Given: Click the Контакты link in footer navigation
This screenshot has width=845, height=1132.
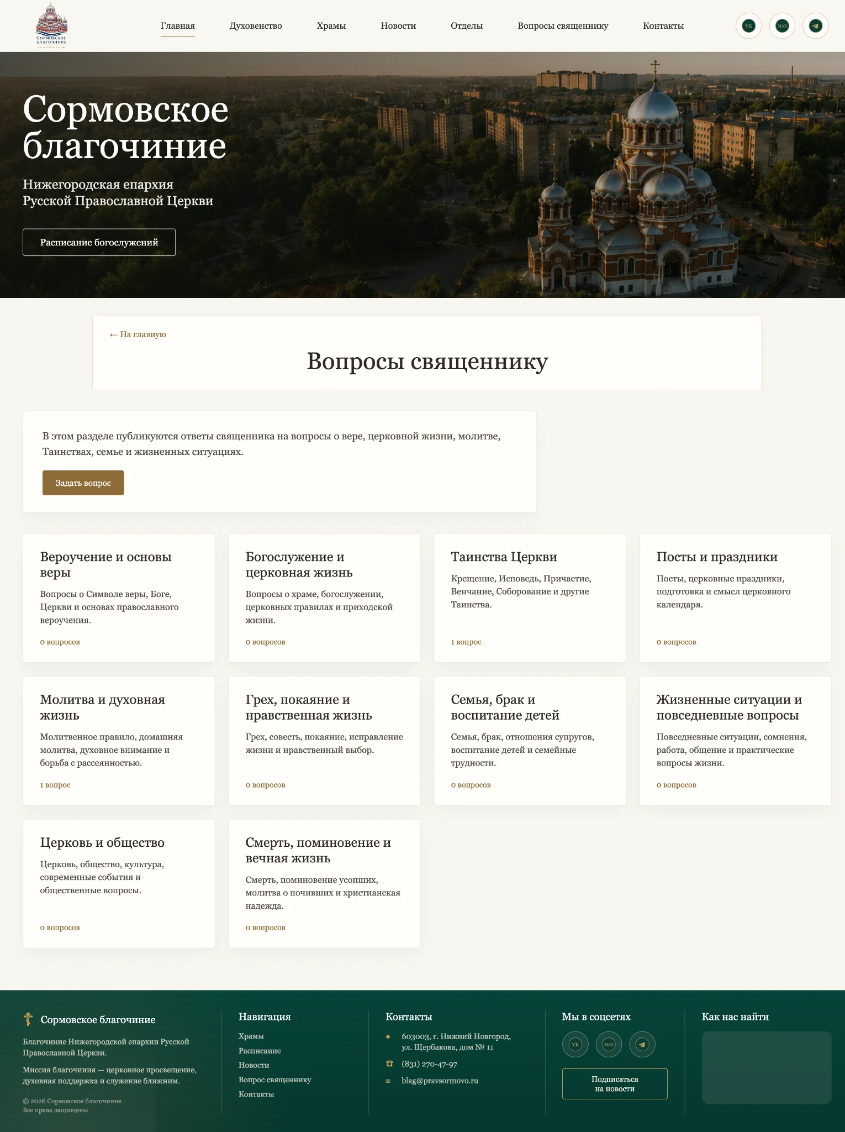Looking at the screenshot, I should [256, 1094].
